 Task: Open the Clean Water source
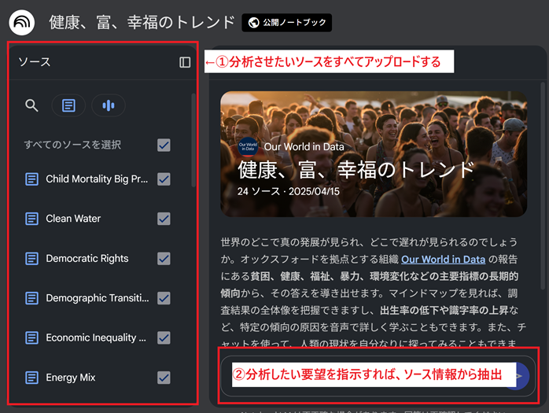(x=73, y=219)
